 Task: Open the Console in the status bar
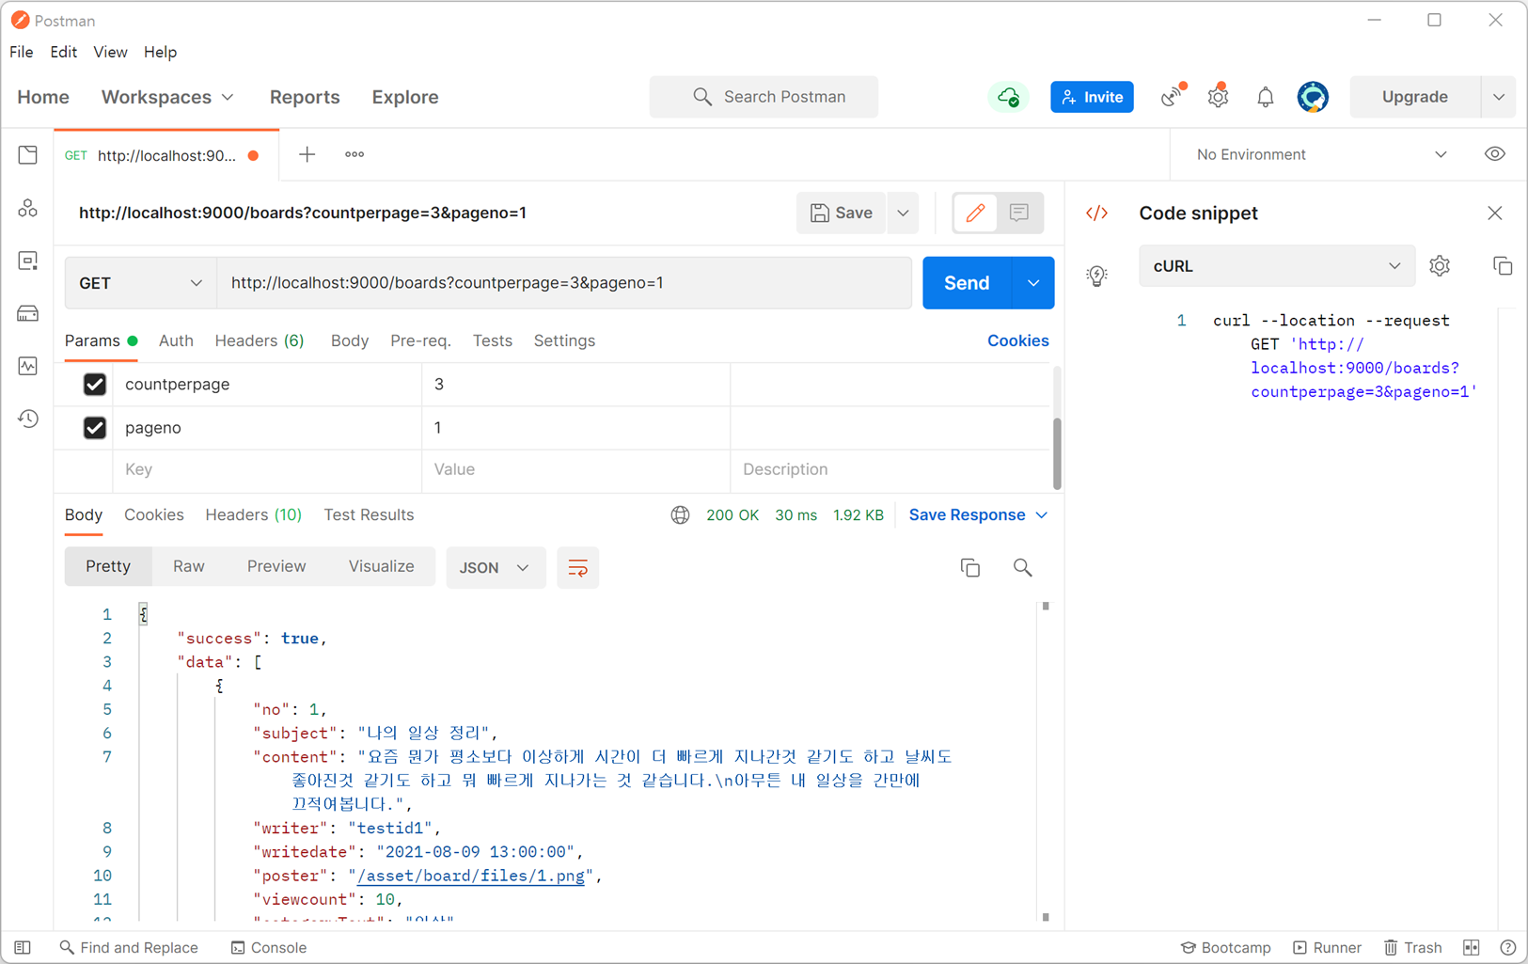click(x=269, y=947)
